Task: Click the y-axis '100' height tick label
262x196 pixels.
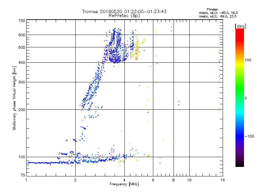Action: [22, 157]
